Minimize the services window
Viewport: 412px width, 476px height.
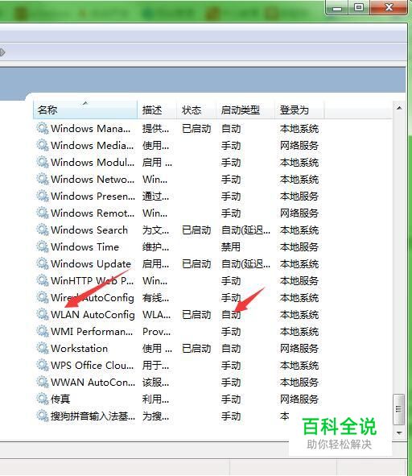pyautogui.click(x=337, y=7)
